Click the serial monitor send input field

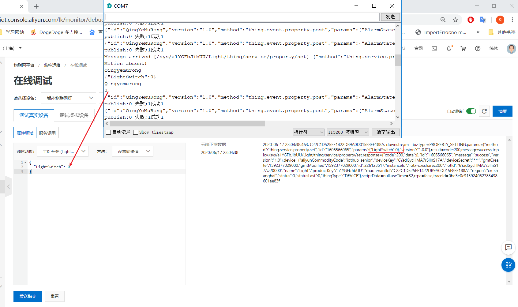point(242,17)
